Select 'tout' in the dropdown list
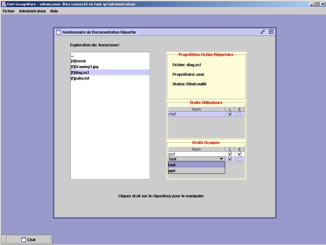The image size is (326, 245). [x=196, y=165]
